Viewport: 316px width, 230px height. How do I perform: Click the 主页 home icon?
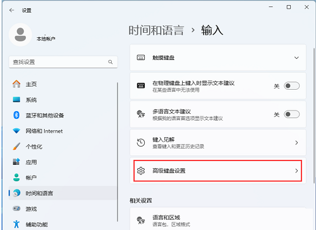tap(16, 84)
